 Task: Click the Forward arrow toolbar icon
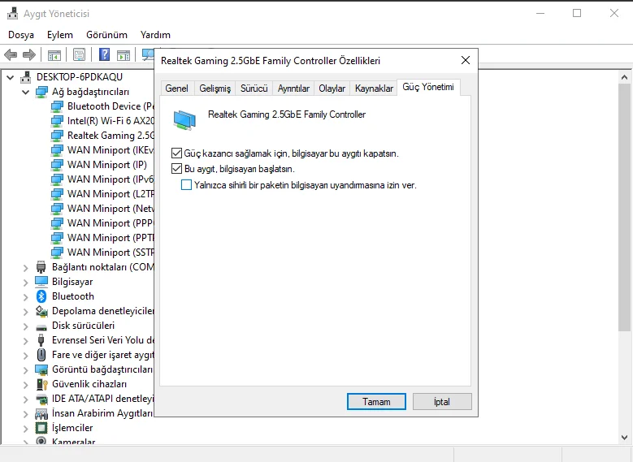click(29, 54)
